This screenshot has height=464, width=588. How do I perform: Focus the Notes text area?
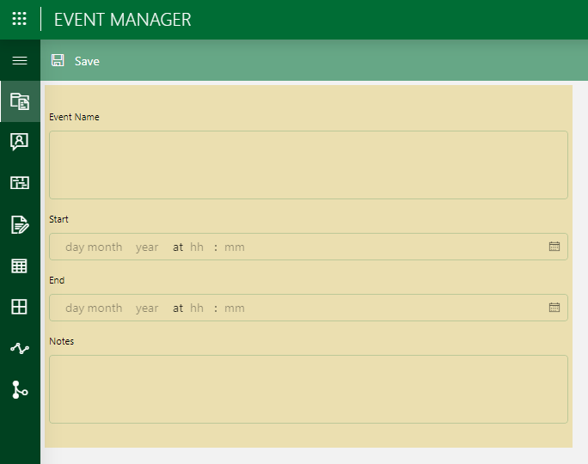point(309,389)
